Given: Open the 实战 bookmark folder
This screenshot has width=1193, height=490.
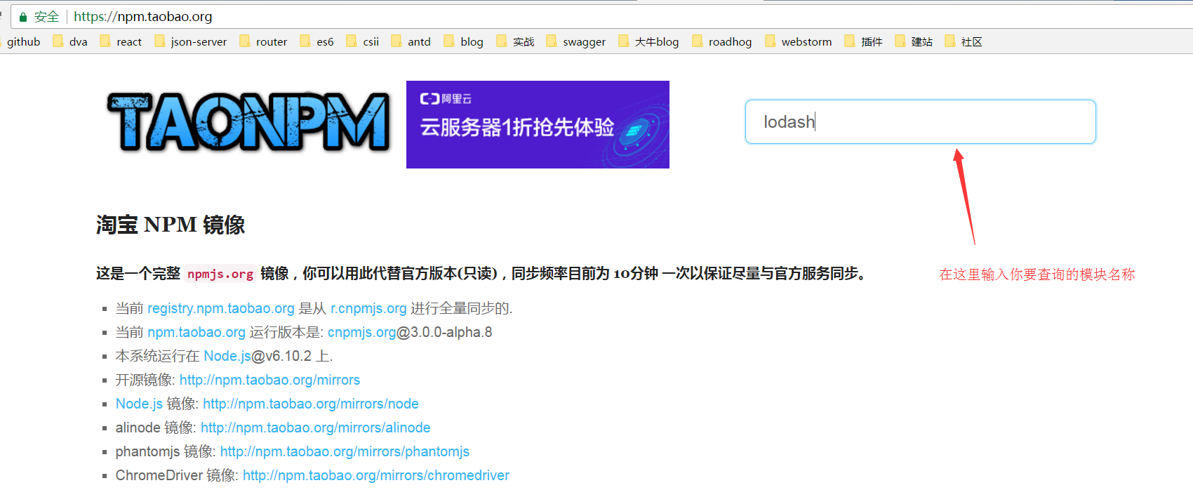Looking at the screenshot, I should [516, 41].
